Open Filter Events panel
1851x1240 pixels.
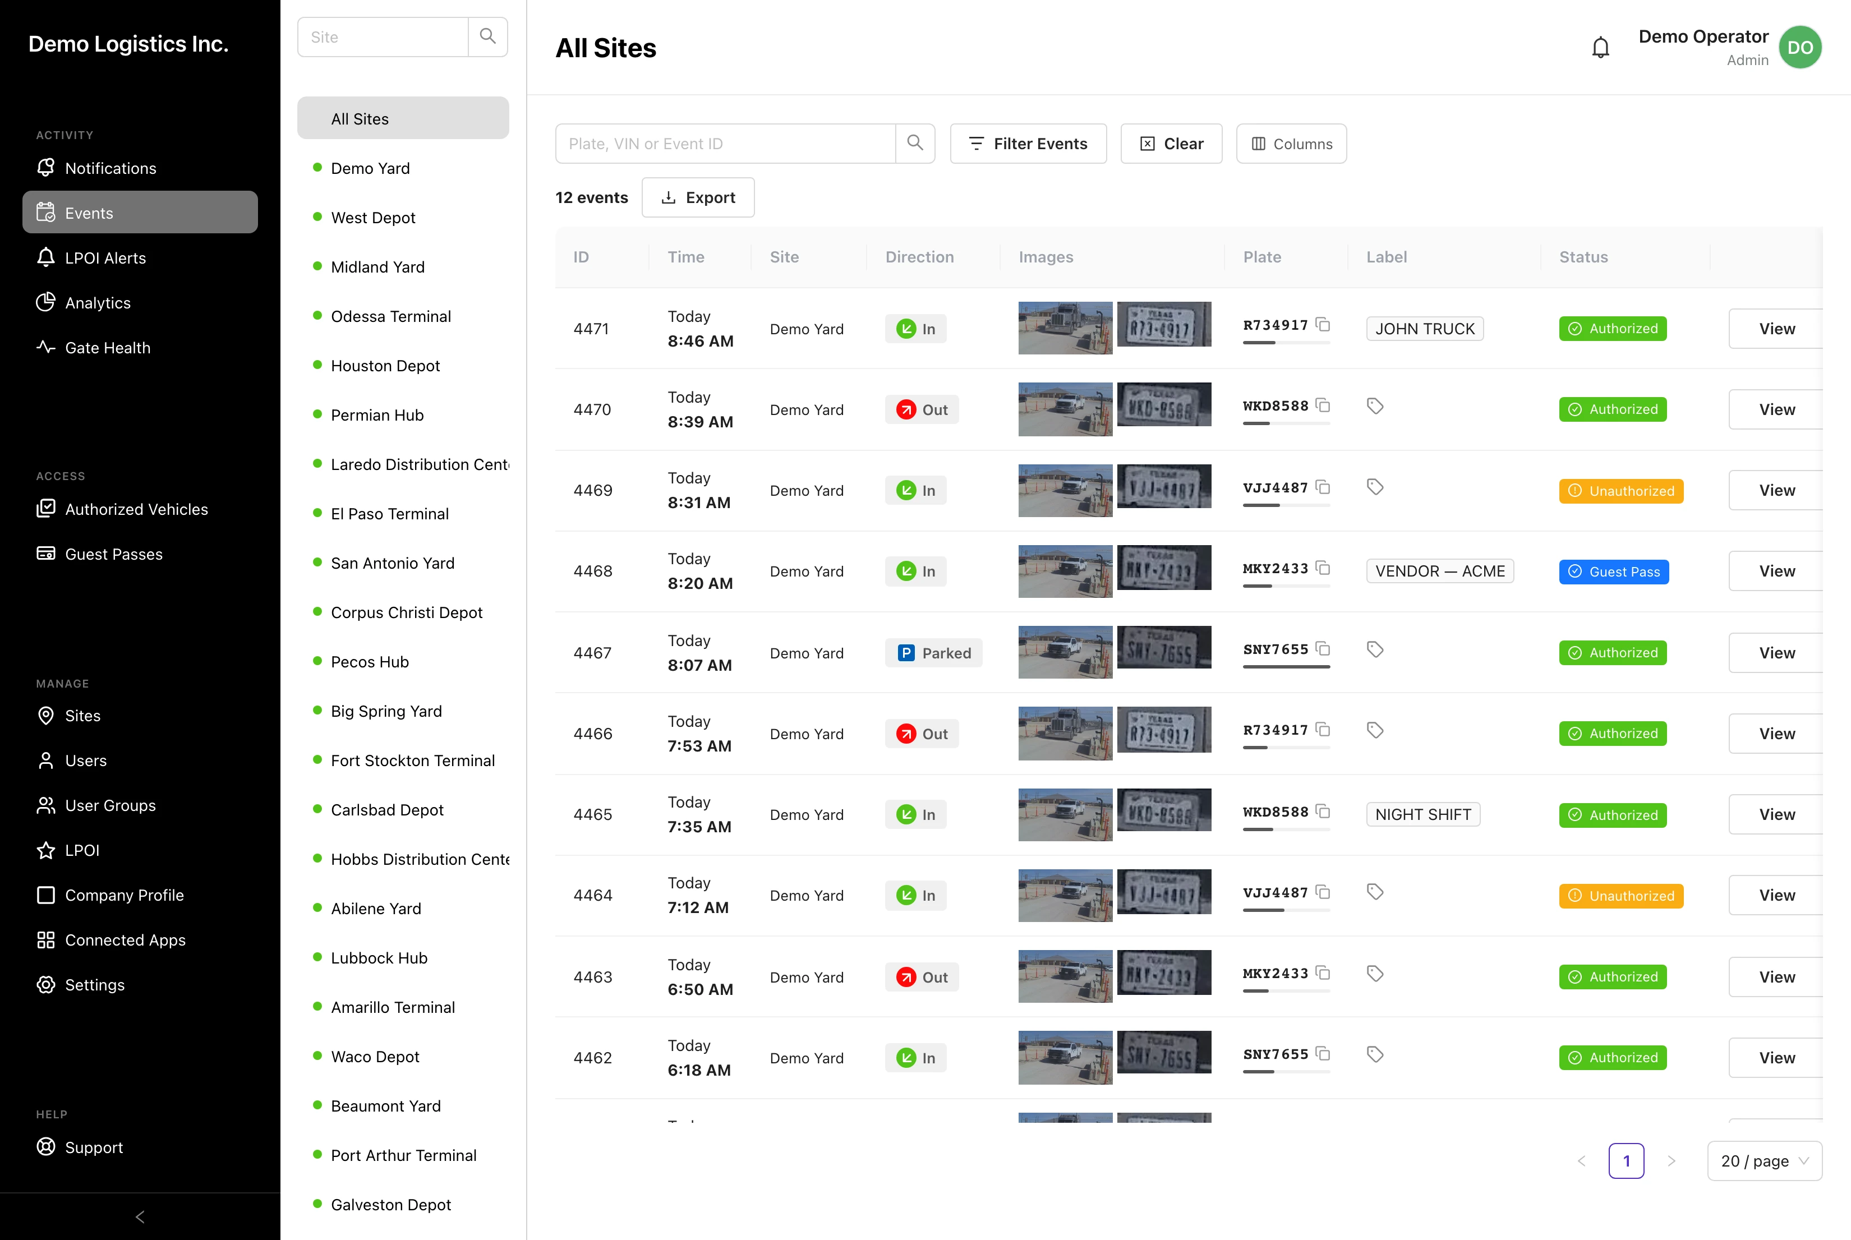coord(1028,143)
